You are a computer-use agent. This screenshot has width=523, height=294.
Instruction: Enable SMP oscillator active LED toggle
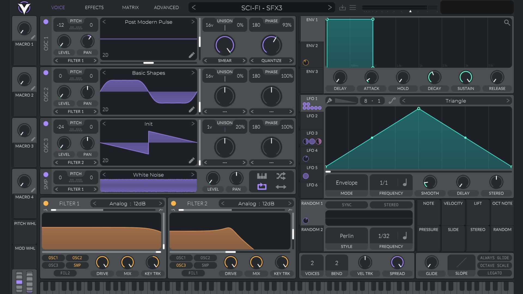coord(45,174)
